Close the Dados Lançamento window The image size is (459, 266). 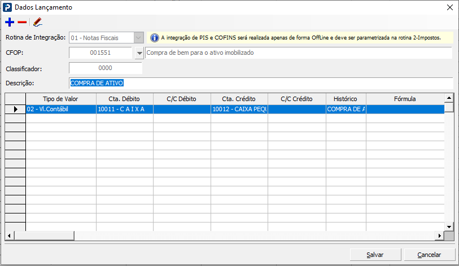tap(450, 7)
